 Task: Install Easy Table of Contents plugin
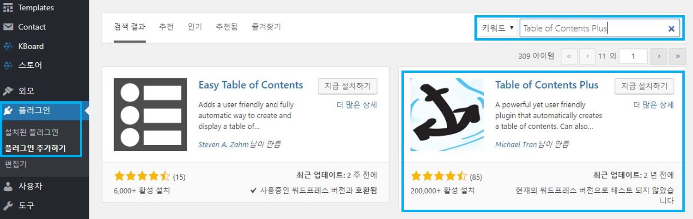click(x=347, y=86)
